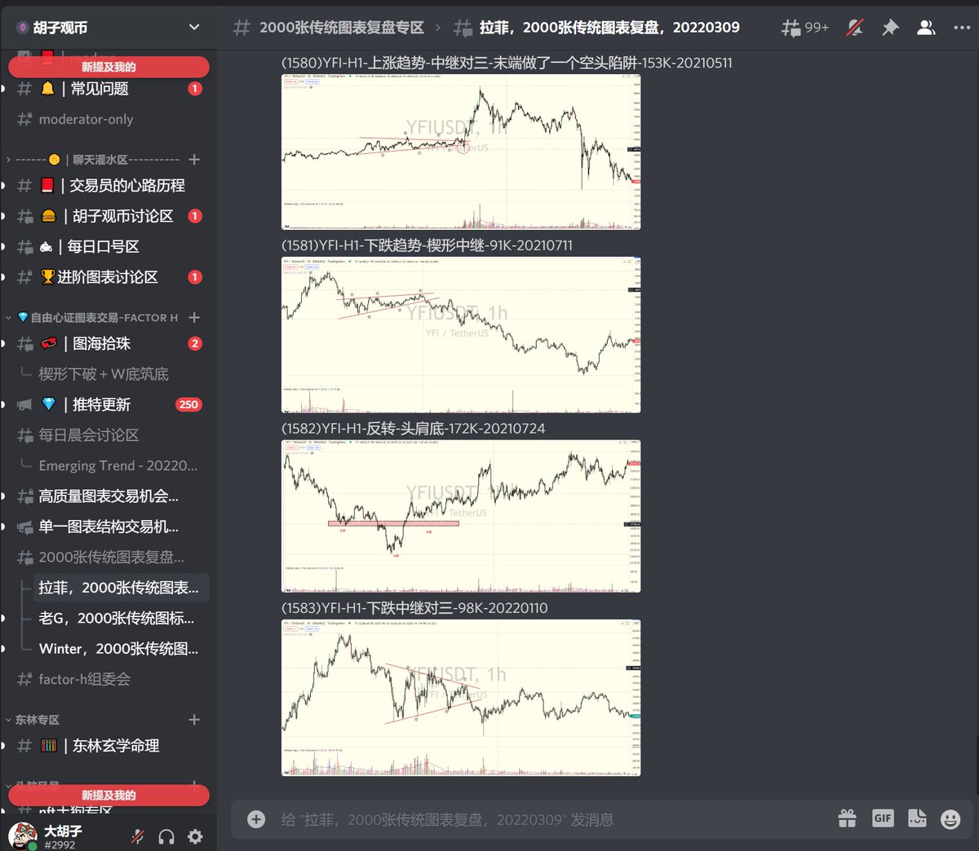Open the sticker picker icon
The width and height of the screenshot is (979, 851).
coord(917,819)
